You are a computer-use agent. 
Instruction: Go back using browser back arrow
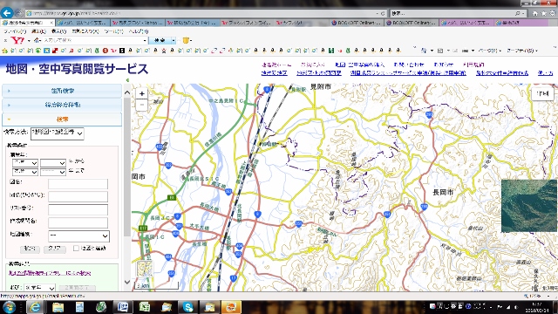pos(6,13)
